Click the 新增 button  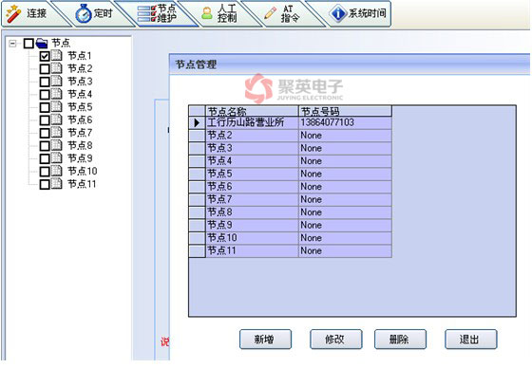265,340
